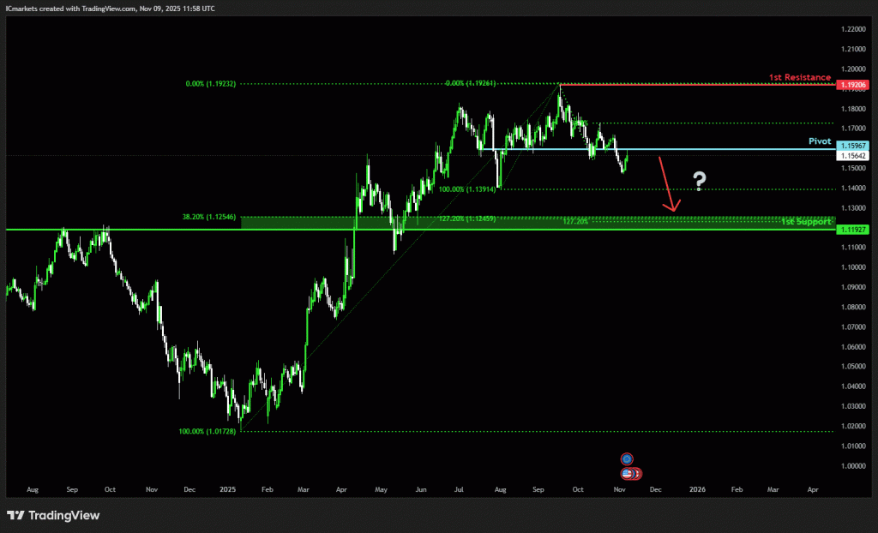Click the current price 1.15642 label
The height and width of the screenshot is (533, 878).
(852, 156)
